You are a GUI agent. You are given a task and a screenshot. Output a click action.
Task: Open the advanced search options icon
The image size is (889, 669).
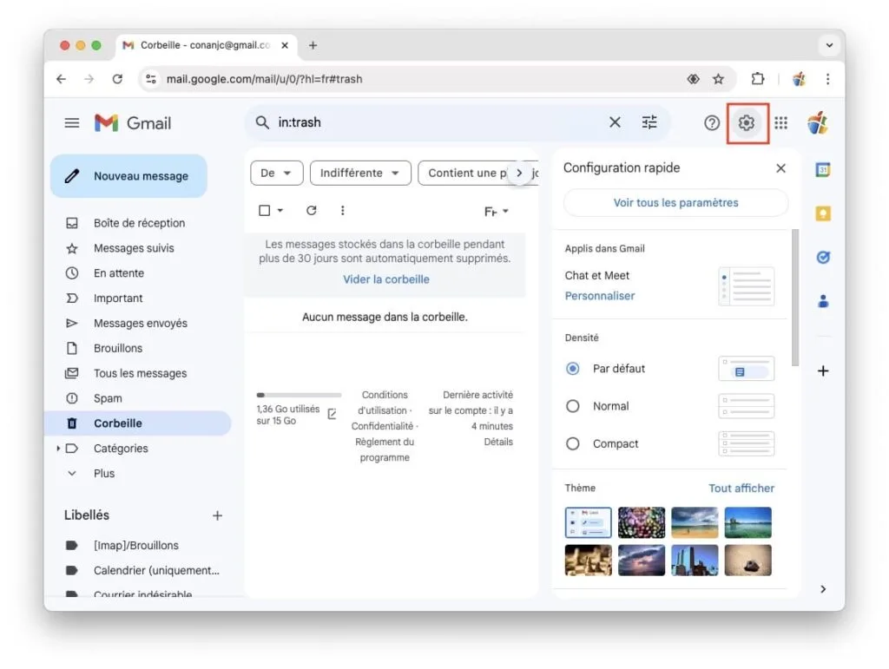[649, 122]
